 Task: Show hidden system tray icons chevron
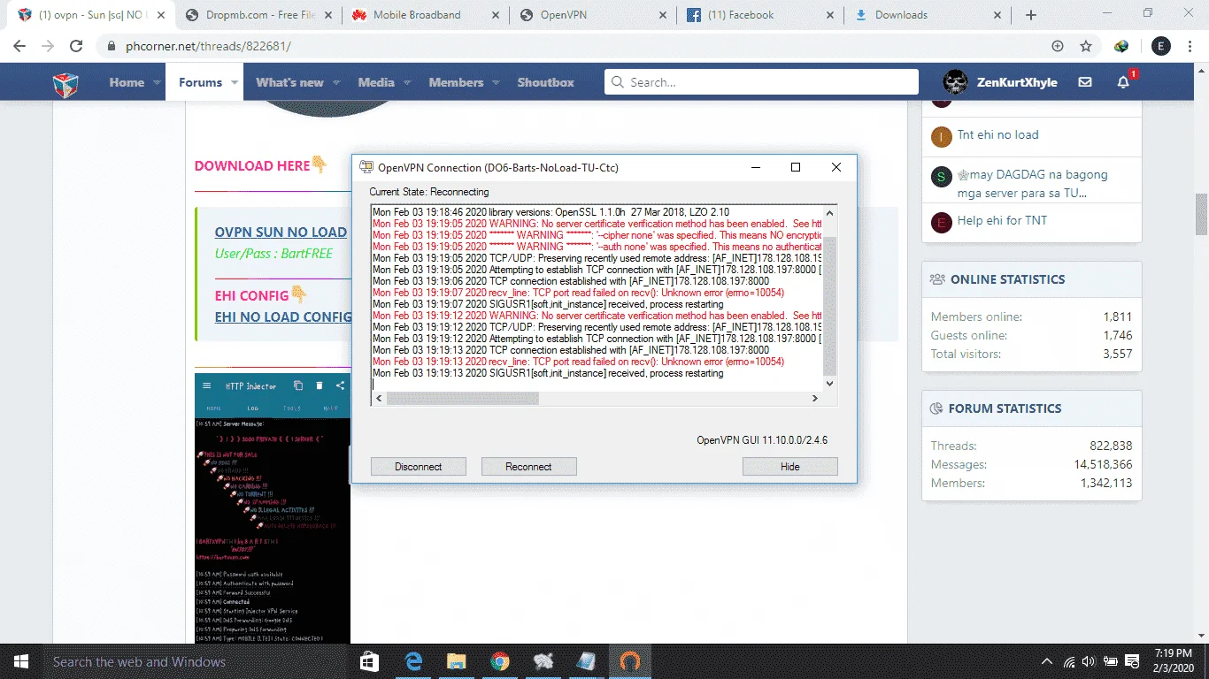tap(1047, 661)
